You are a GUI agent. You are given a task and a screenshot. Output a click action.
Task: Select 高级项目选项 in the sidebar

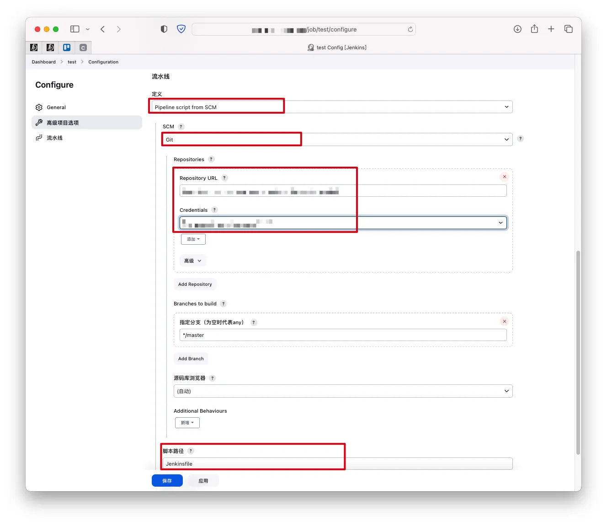point(87,123)
